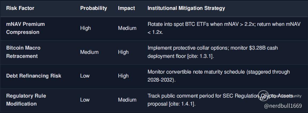The width and height of the screenshot is (308, 113).
Task: Click the Risk Factor column header
Action: point(20,8)
